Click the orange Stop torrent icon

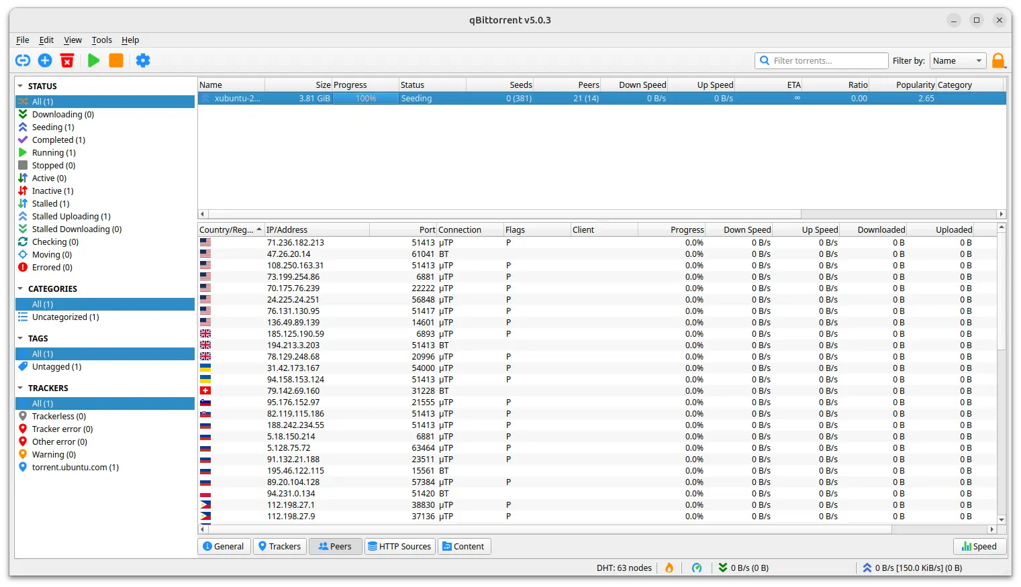pyautogui.click(x=116, y=60)
